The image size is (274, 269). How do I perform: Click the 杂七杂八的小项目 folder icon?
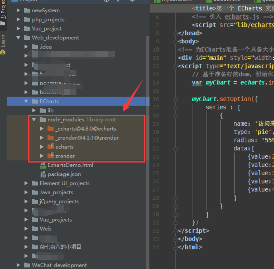(35, 247)
